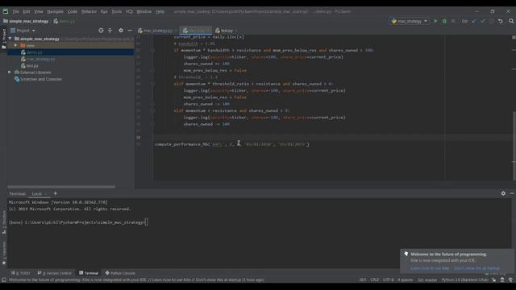Click Project panel horizontal scrollbar
Screen dimensions: 516x290
point(61,187)
